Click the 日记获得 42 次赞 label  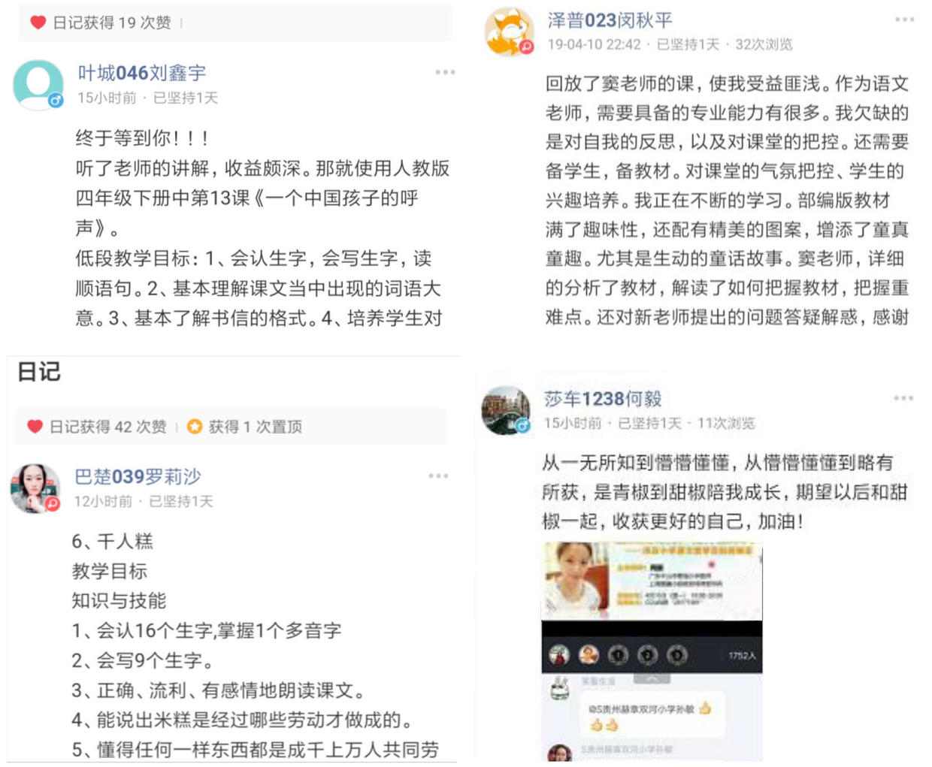(x=107, y=427)
